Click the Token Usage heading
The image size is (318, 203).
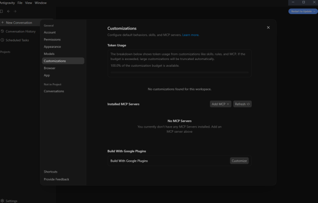(117, 45)
